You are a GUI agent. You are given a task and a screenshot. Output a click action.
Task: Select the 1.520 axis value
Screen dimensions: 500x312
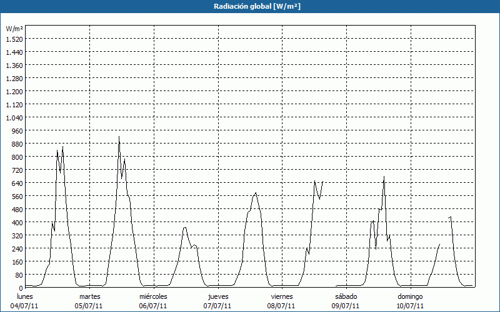(14, 39)
